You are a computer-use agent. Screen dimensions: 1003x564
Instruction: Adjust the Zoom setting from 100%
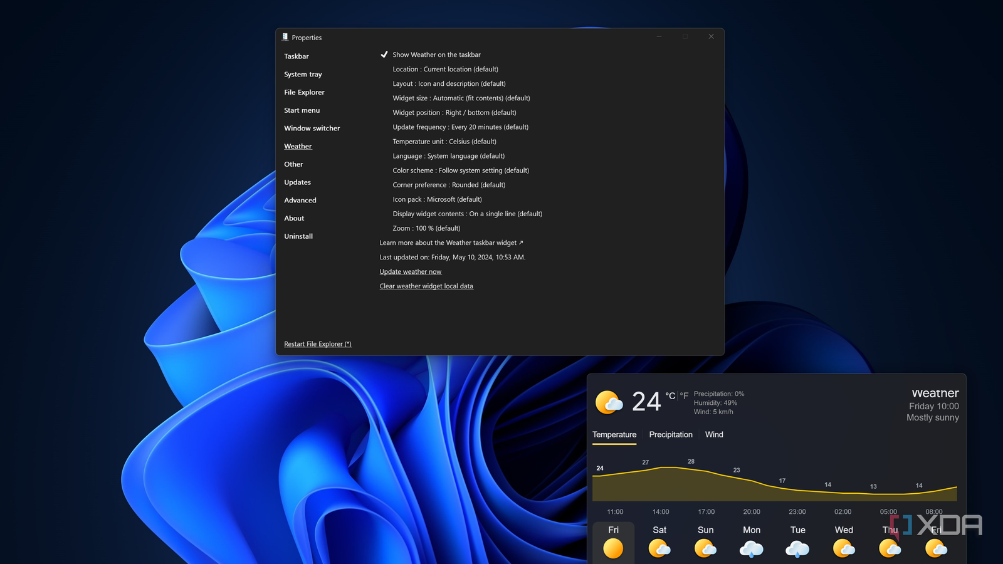point(426,228)
